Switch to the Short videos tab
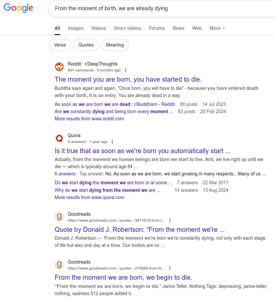Screen dimensions: 275x301 127,28
